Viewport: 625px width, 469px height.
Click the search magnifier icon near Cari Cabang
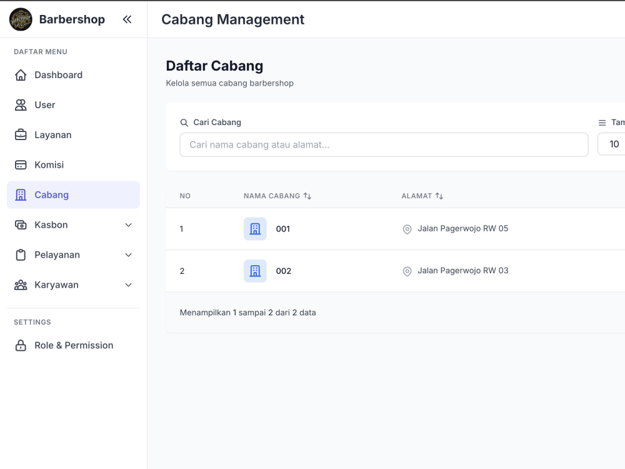184,123
